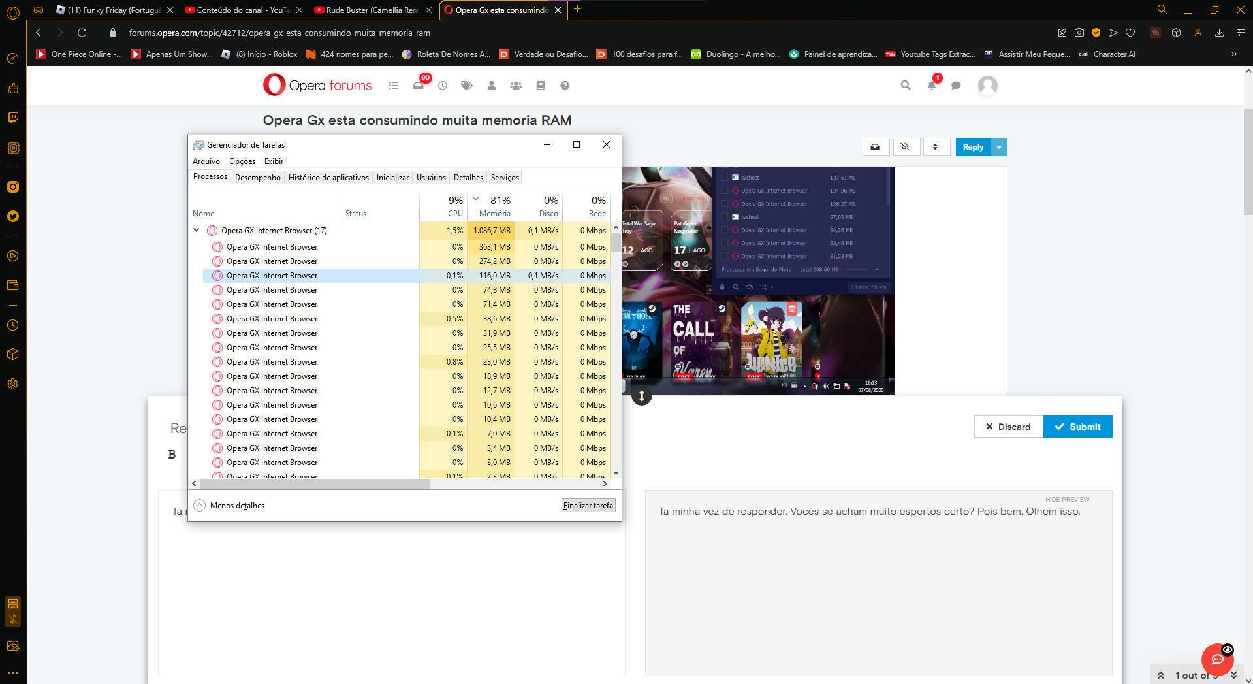Open forum chat bubble icon

pyautogui.click(x=956, y=86)
